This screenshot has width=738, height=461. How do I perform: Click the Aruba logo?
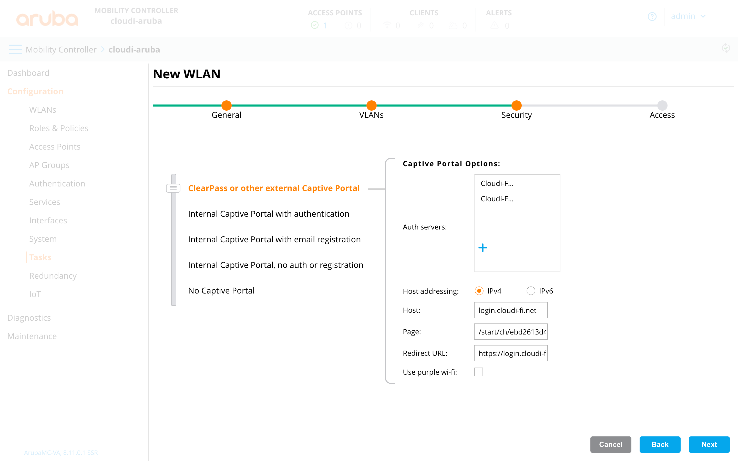click(x=47, y=18)
